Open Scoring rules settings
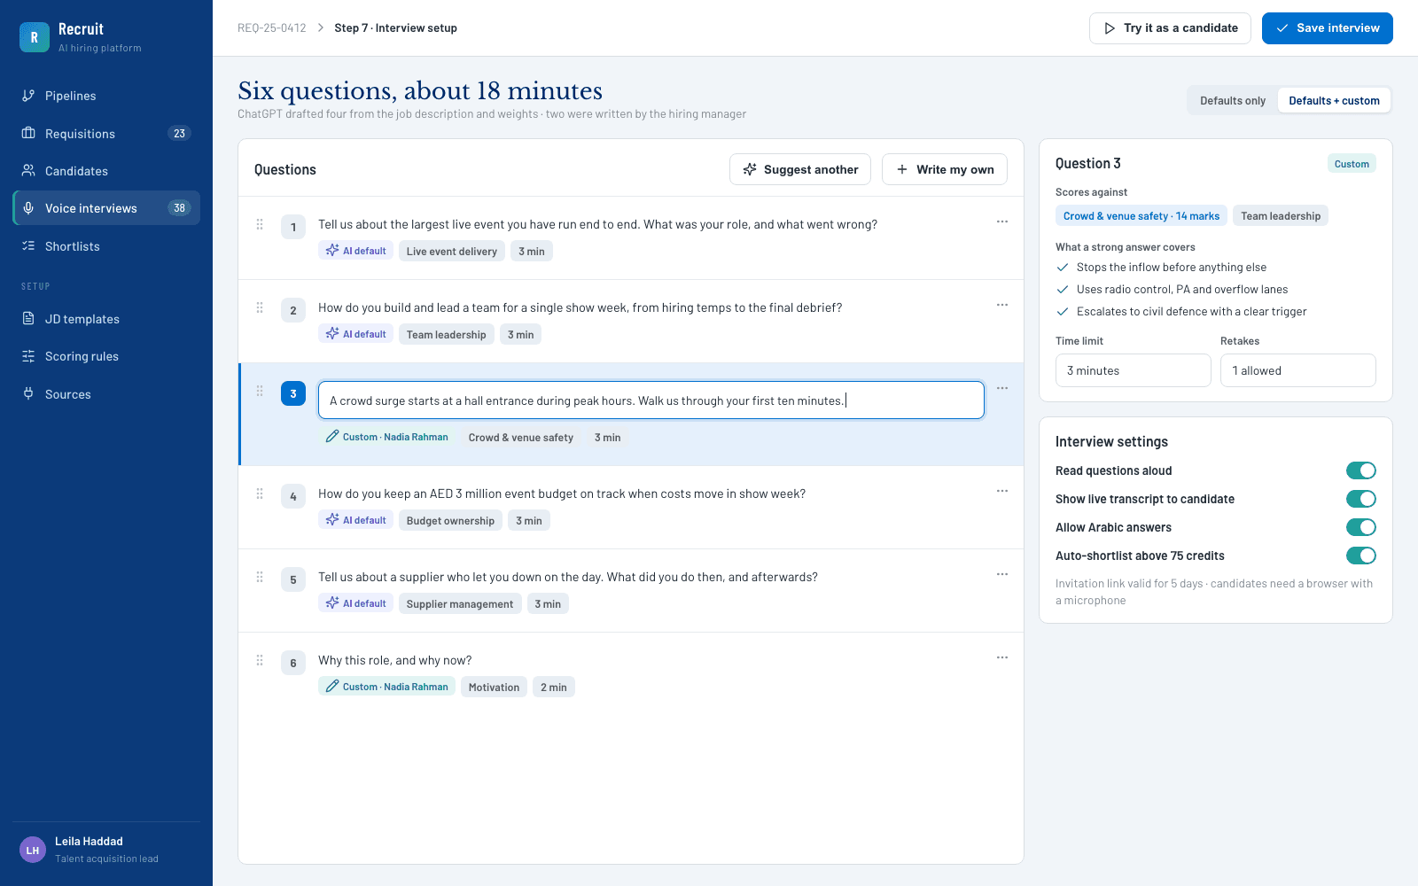 click(106, 356)
